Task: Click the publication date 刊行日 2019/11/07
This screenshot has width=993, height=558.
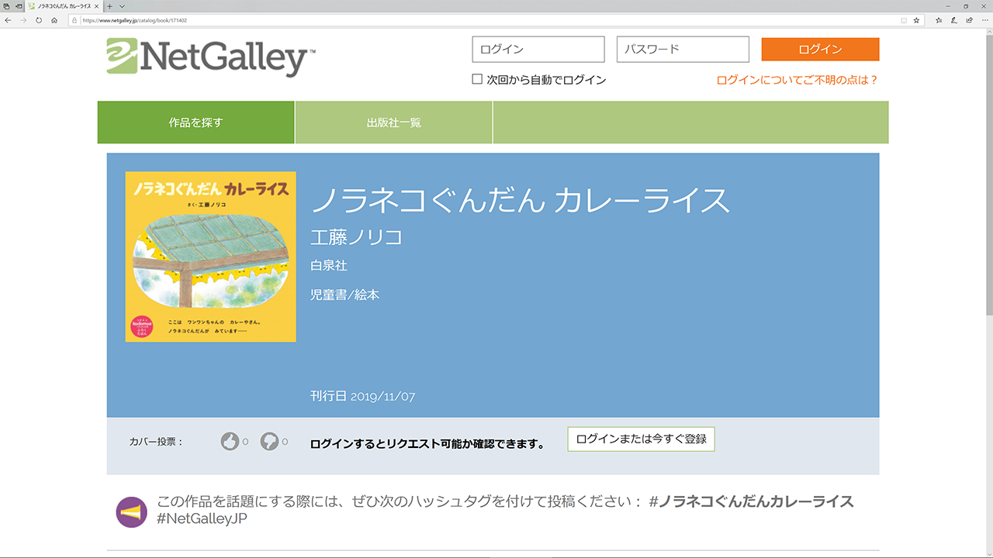Action: tap(363, 396)
